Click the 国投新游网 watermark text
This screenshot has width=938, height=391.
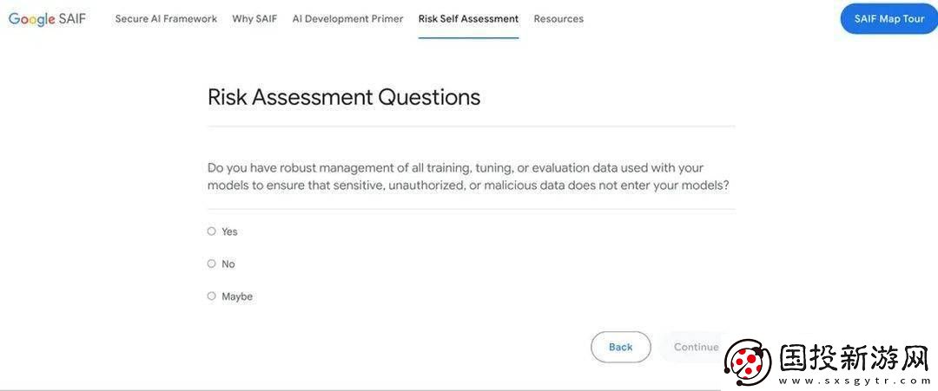855,358
